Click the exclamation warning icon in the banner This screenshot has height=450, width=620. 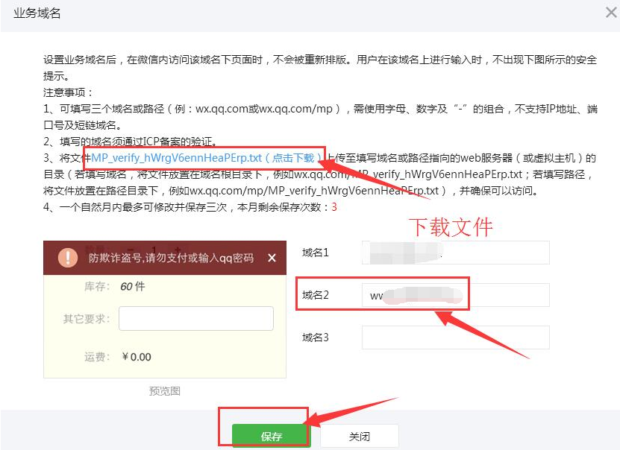click(x=68, y=258)
